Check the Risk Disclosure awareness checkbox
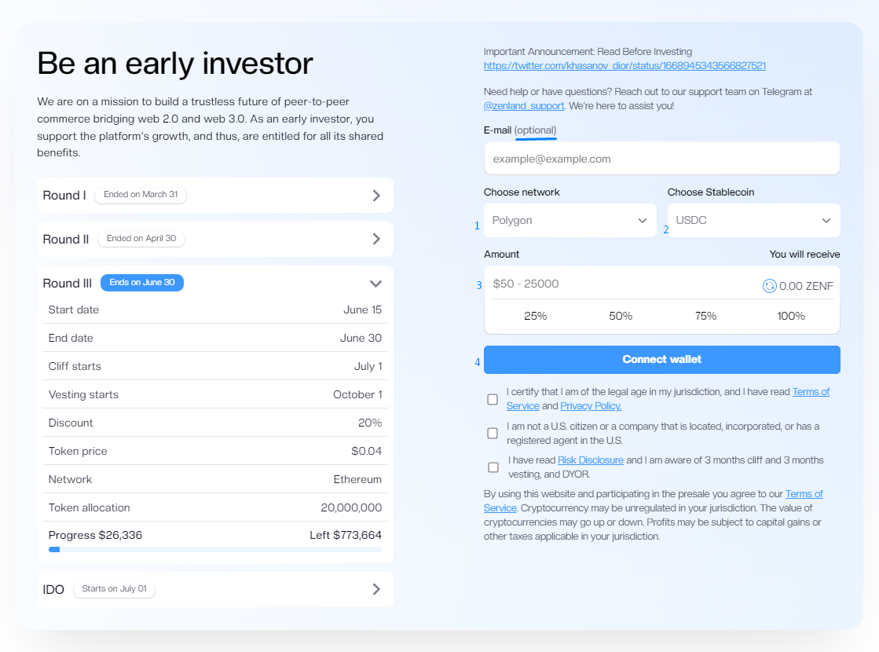This screenshot has width=879, height=652. tap(493, 467)
